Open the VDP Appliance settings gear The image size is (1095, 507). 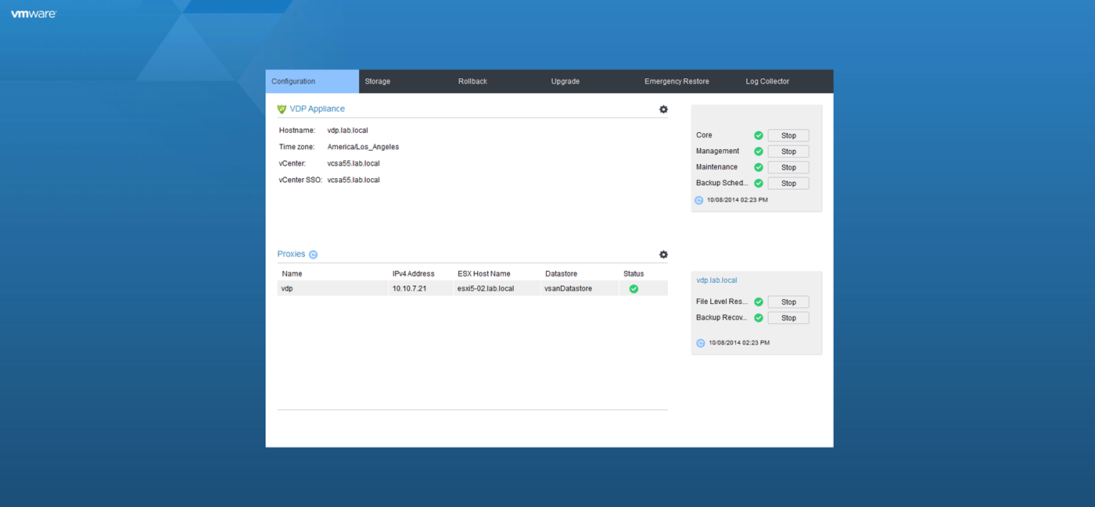click(663, 109)
